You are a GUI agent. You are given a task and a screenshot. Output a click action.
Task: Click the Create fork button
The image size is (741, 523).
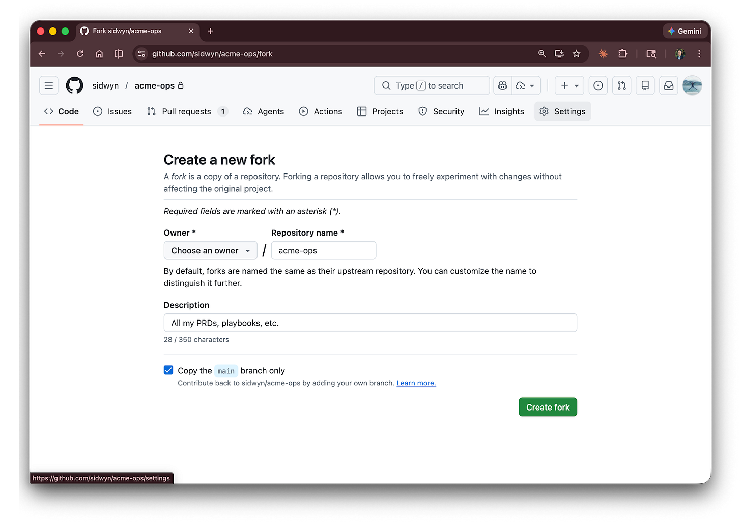pyautogui.click(x=548, y=407)
